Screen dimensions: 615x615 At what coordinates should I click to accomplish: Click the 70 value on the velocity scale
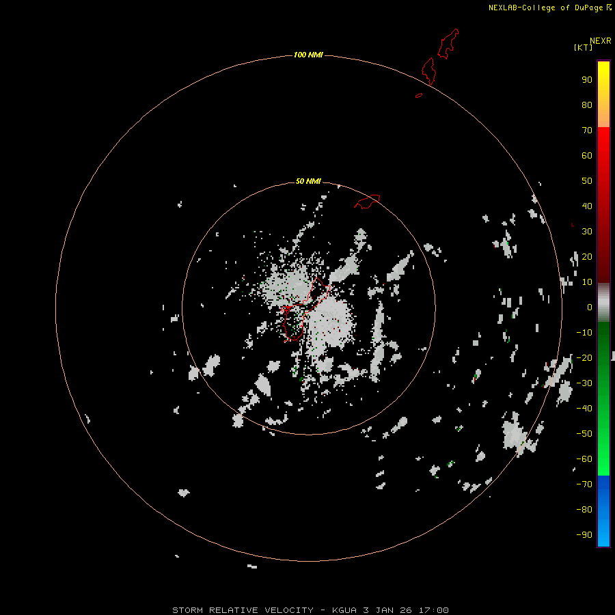[587, 131]
